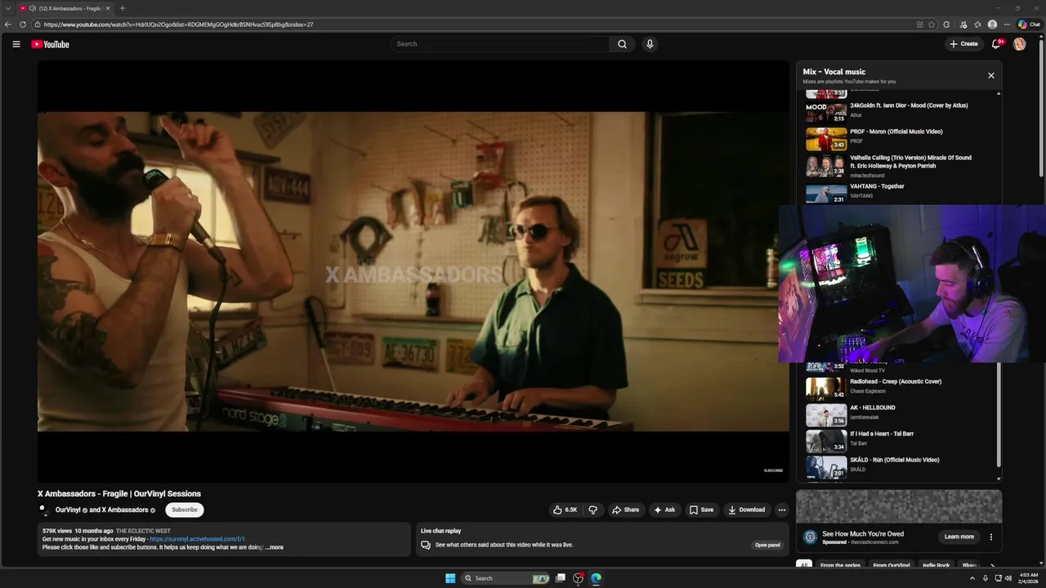The width and height of the screenshot is (1046, 588).
Task: Select the From OurVinyl chip
Action: [x=892, y=565]
